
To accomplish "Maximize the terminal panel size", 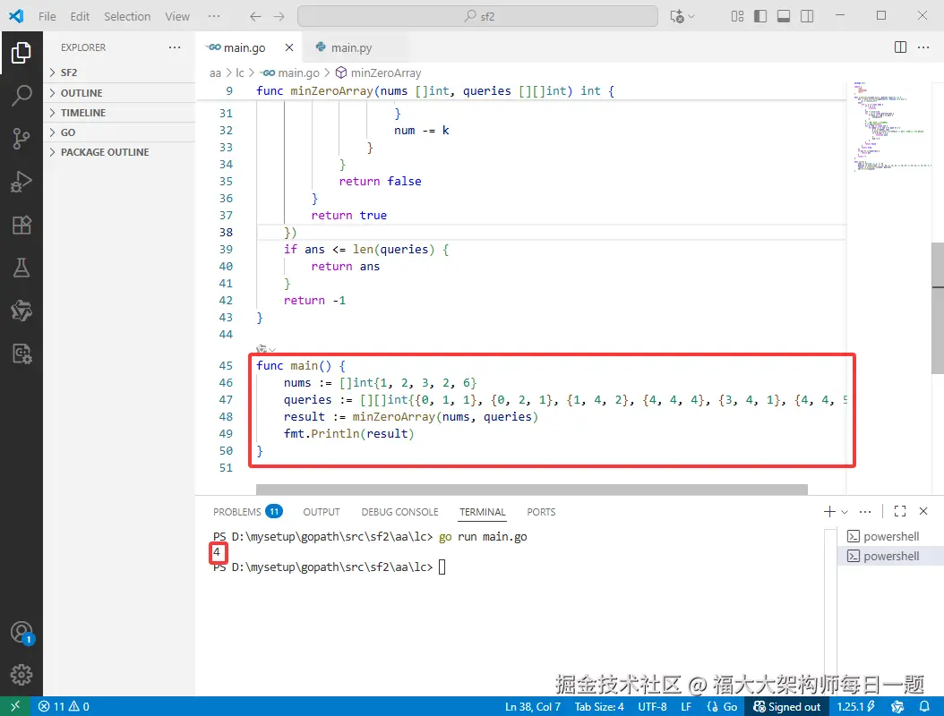I will (900, 511).
